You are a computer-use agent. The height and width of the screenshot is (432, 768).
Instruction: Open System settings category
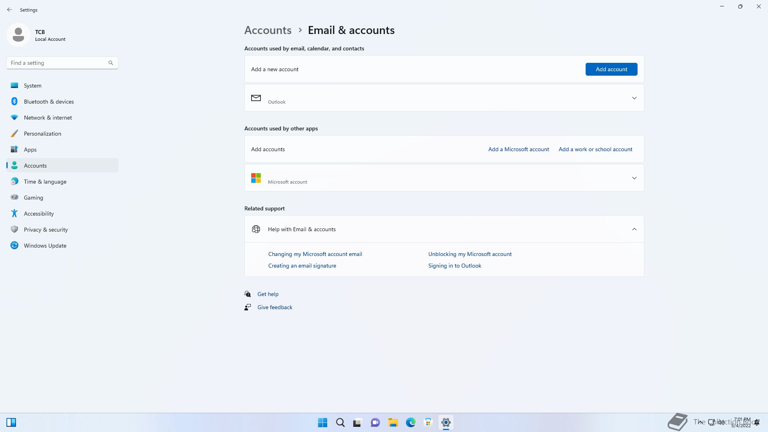pyautogui.click(x=62, y=86)
